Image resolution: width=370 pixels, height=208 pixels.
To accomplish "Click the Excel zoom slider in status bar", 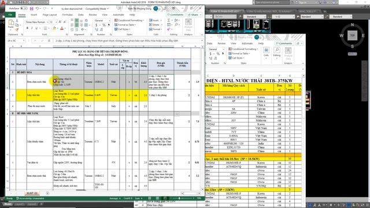I will tap(179, 198).
